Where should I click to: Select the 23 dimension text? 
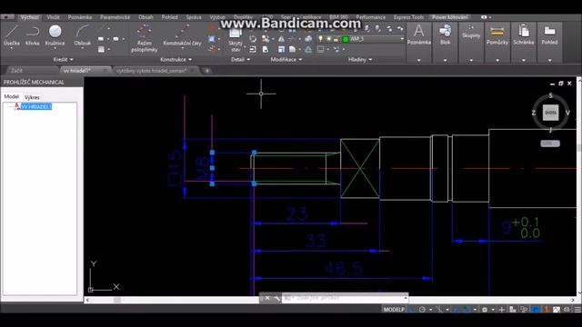tap(297, 214)
